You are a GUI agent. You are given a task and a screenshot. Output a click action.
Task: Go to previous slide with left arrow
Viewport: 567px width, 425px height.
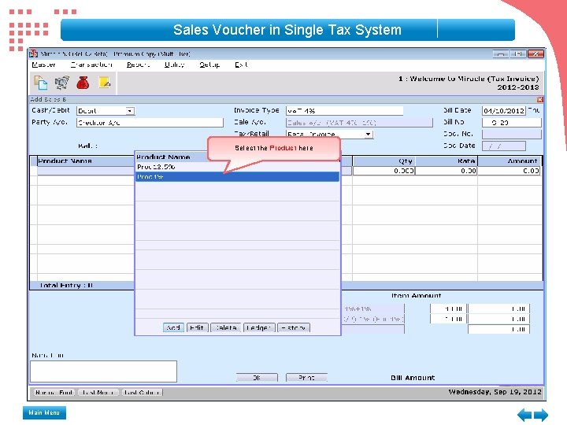tap(524, 415)
